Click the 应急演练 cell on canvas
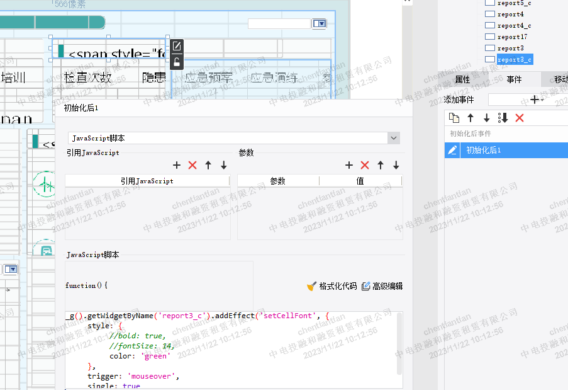The height and width of the screenshot is (390, 568). [x=275, y=77]
